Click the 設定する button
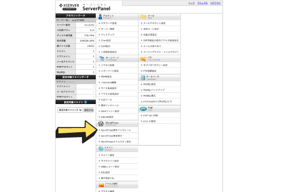Image resolution: width=290 pixels, height=192 pixels. (89, 110)
